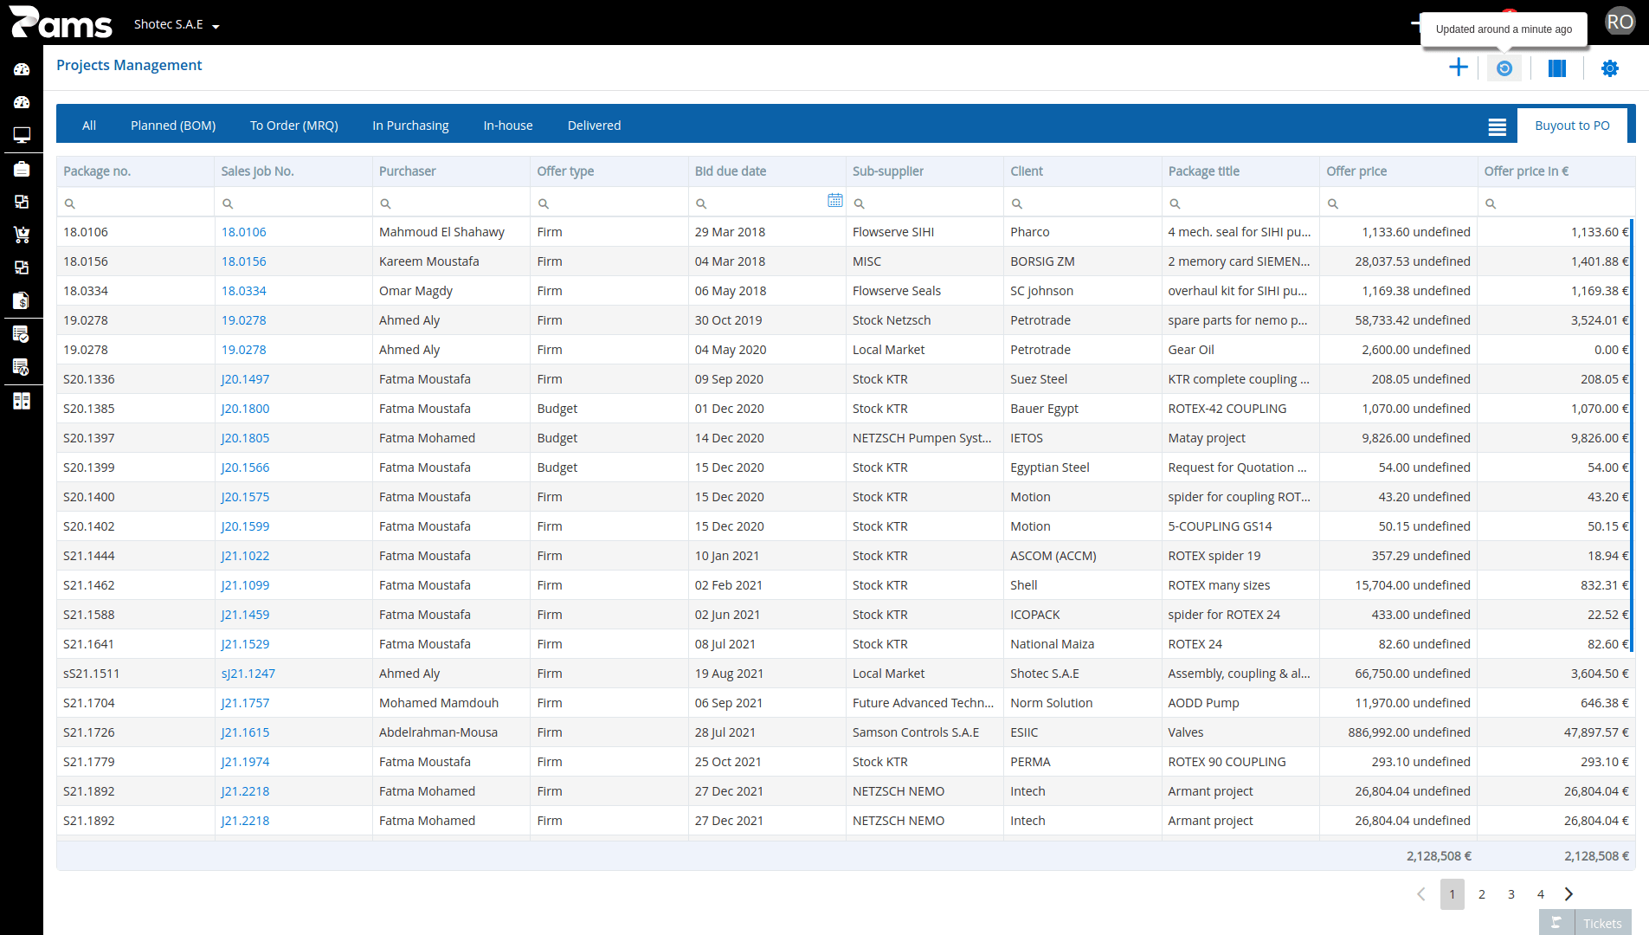The width and height of the screenshot is (1649, 935).
Task: Open the briefcase sidebar icon
Action: coord(22,169)
